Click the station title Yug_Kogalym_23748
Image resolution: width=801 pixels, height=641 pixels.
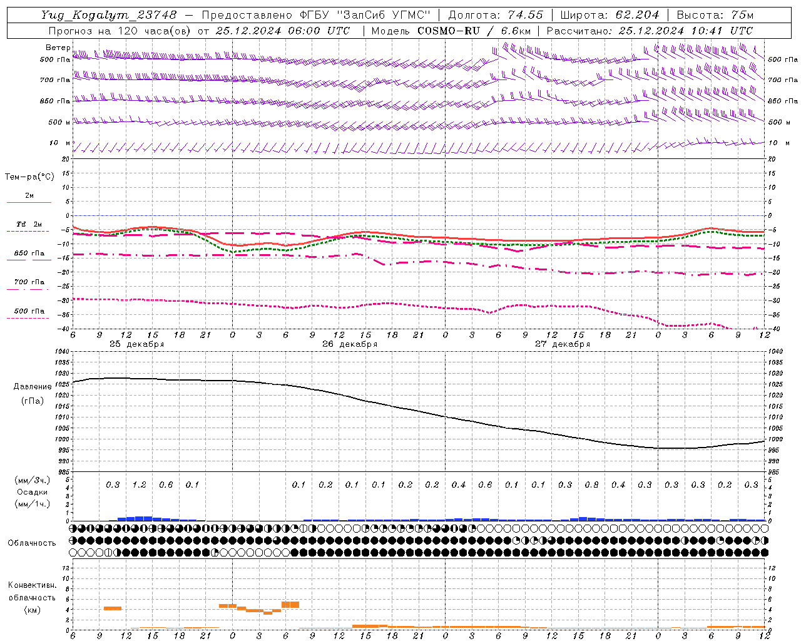click(109, 14)
